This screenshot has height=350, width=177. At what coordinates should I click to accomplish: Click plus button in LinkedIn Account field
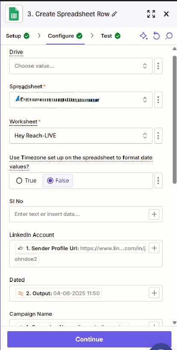[154, 248]
